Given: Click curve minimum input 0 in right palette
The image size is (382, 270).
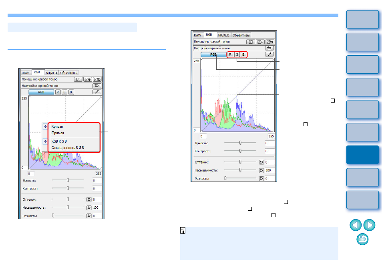Looking at the screenshot, I should pyautogui.click(x=203, y=136).
